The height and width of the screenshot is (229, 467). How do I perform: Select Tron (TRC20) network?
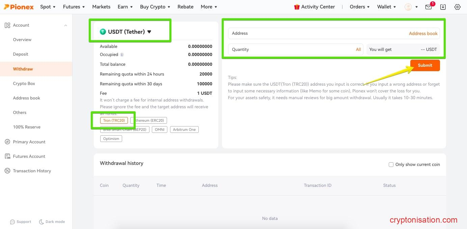[114, 120]
